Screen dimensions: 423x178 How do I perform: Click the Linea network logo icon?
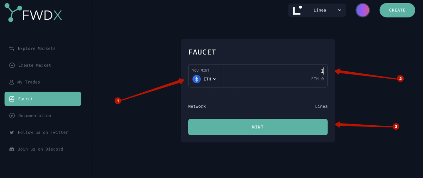(297, 10)
